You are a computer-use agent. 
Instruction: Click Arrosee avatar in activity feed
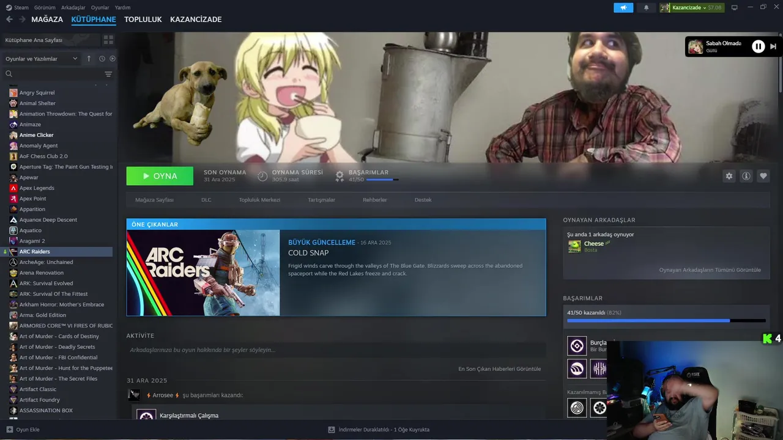134,395
